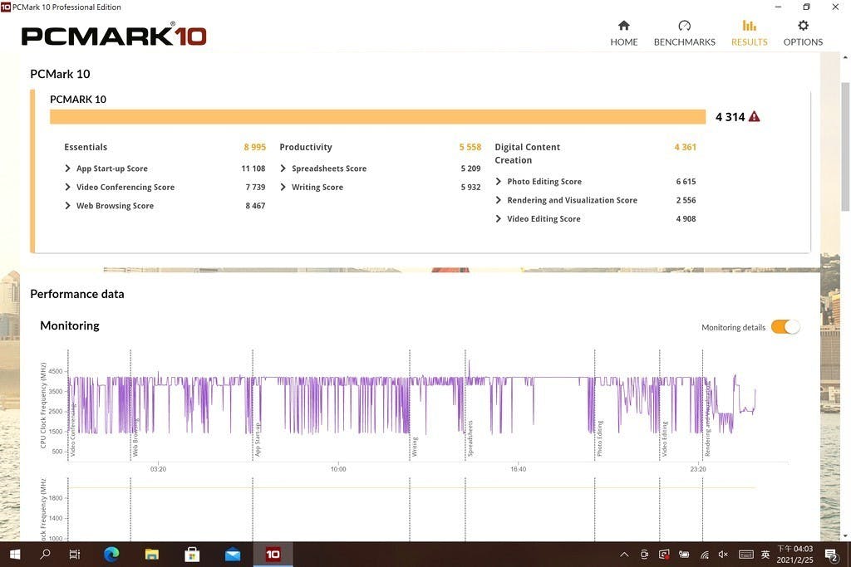Click the Productivity heading
Screen dimensions: 851x567
coord(306,147)
